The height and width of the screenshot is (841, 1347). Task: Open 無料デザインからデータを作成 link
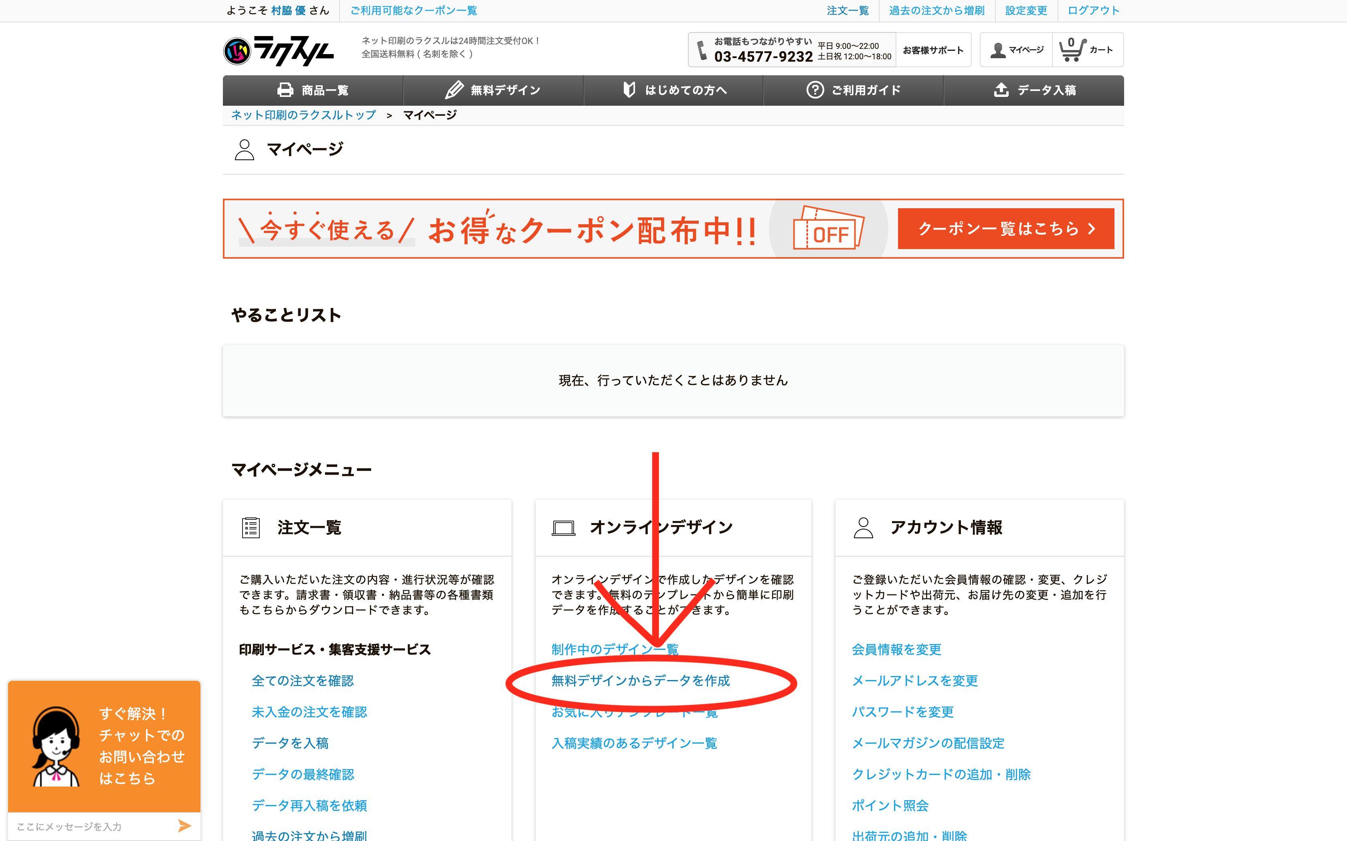pyautogui.click(x=640, y=681)
